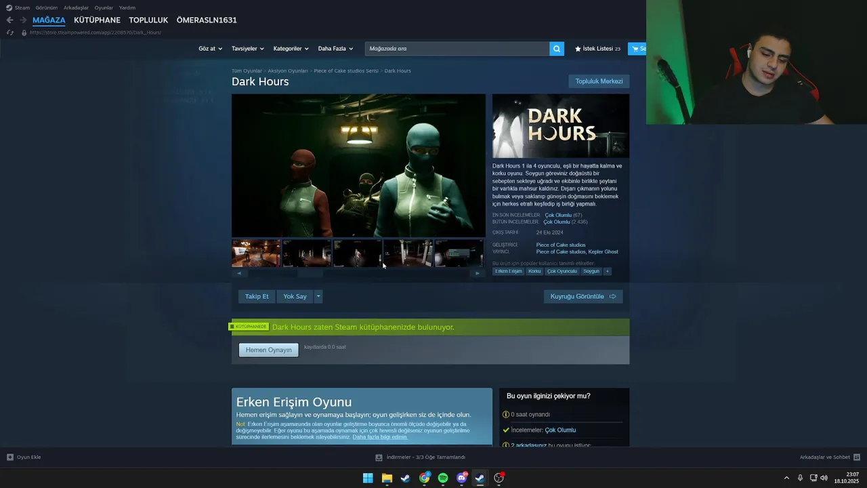Go forward with the right arrow icon

[x=22, y=20]
